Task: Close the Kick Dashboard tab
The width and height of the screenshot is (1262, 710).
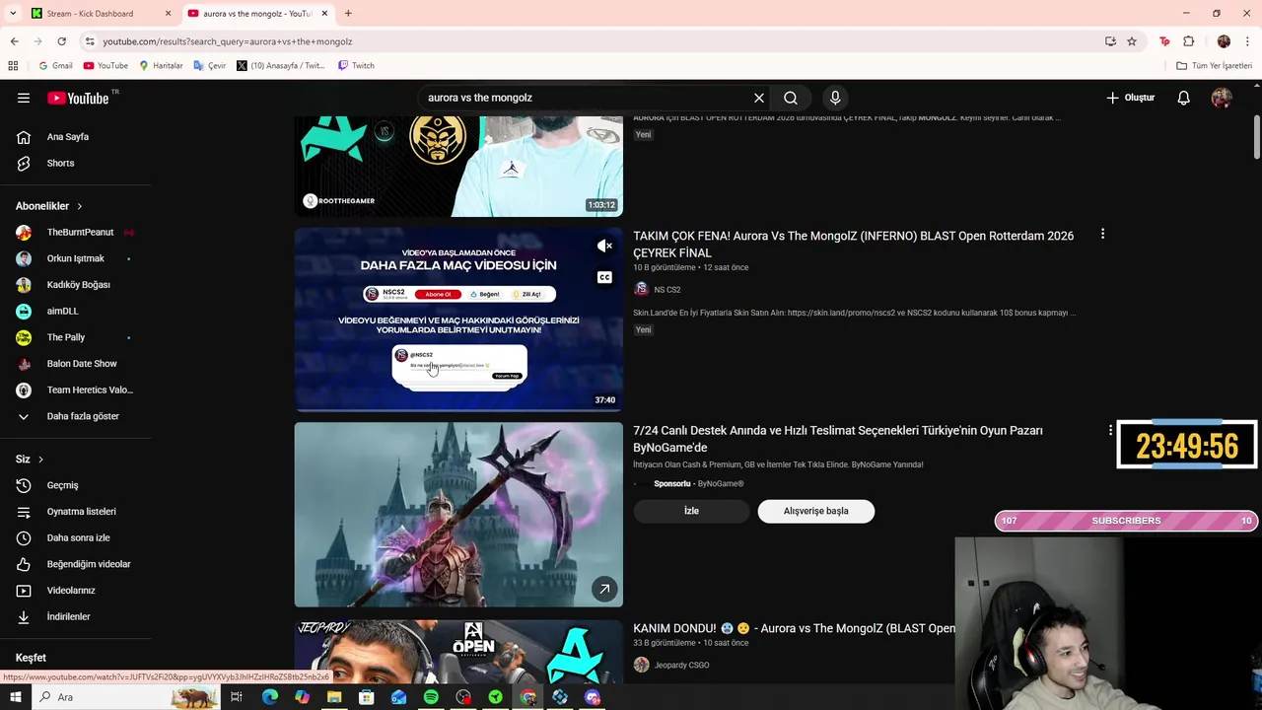Action: click(168, 14)
